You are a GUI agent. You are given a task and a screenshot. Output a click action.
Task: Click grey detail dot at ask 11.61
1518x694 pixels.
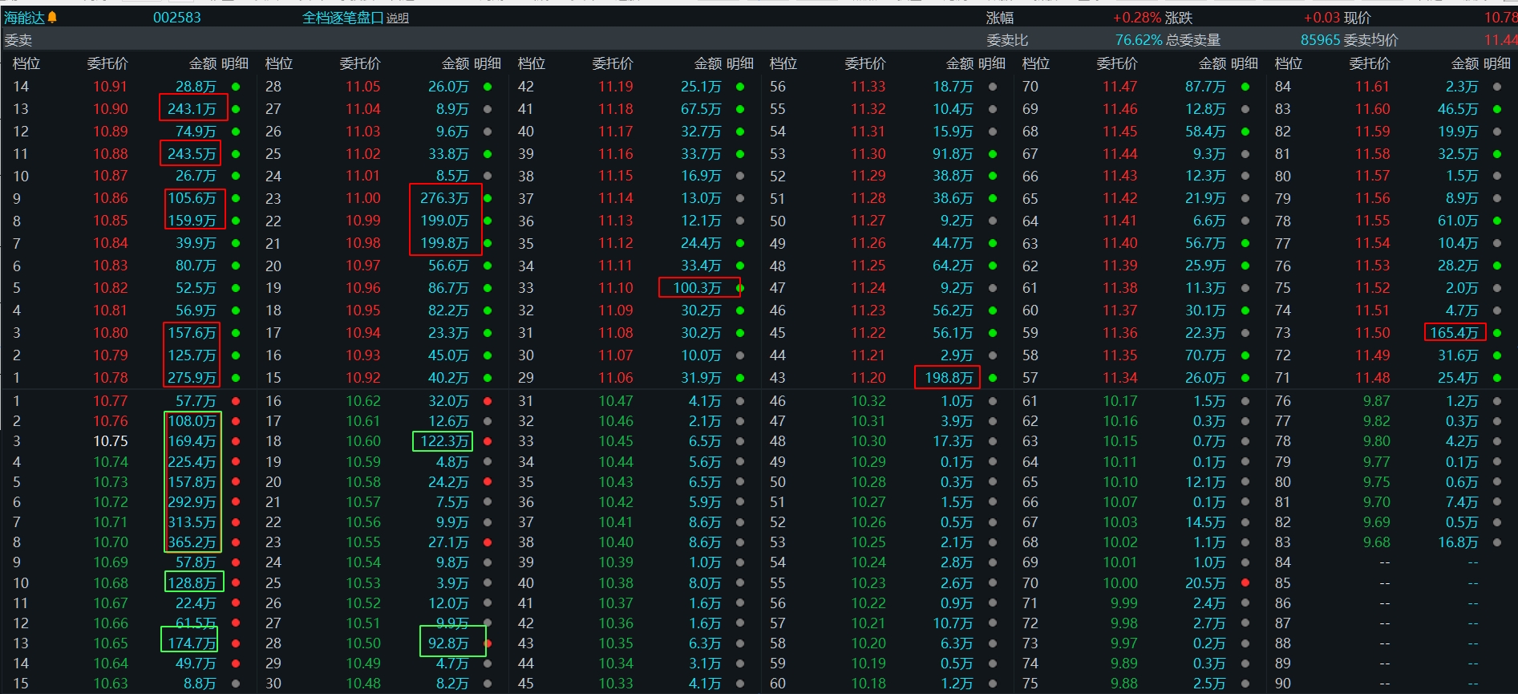[1497, 87]
